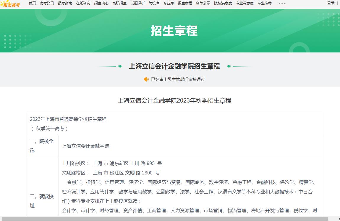Open 专业满意度 navigation item
This screenshot has height=221, width=340.
245,3
